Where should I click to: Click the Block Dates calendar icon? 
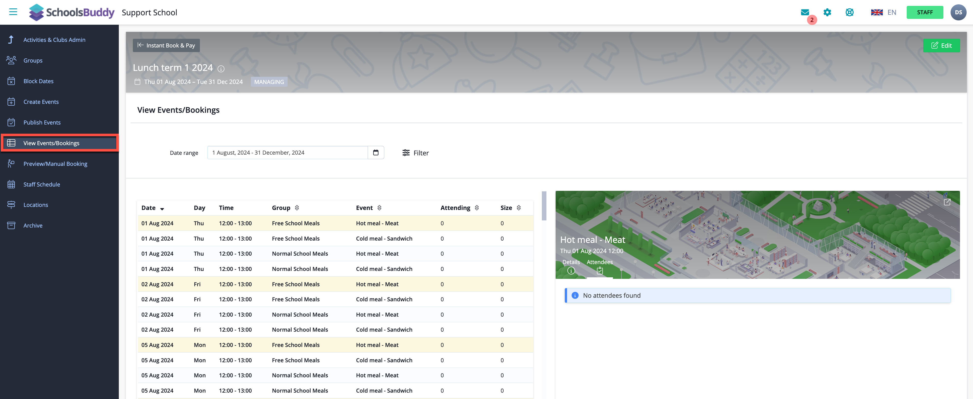pos(11,81)
